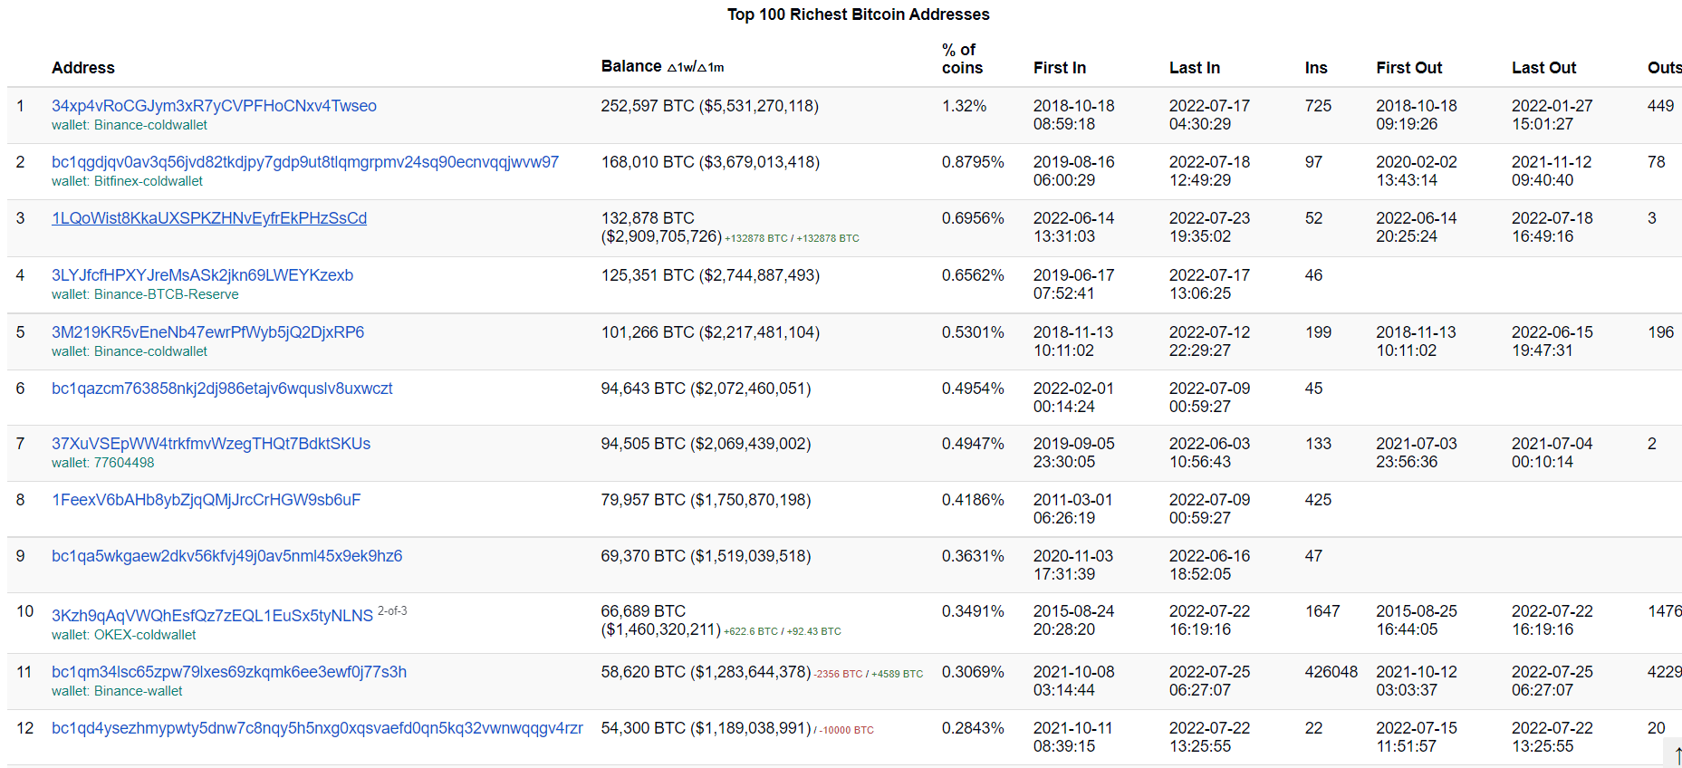Viewport: 1682px width, 768px height.
Task: Open the Binance-coldwallet wallet link under rank 1
Action: pos(150,125)
